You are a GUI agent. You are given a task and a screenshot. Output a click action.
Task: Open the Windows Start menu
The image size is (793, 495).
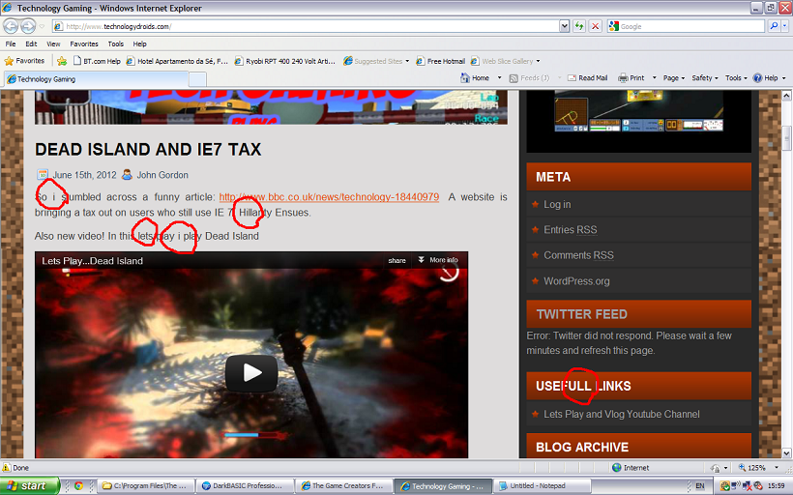(29, 486)
